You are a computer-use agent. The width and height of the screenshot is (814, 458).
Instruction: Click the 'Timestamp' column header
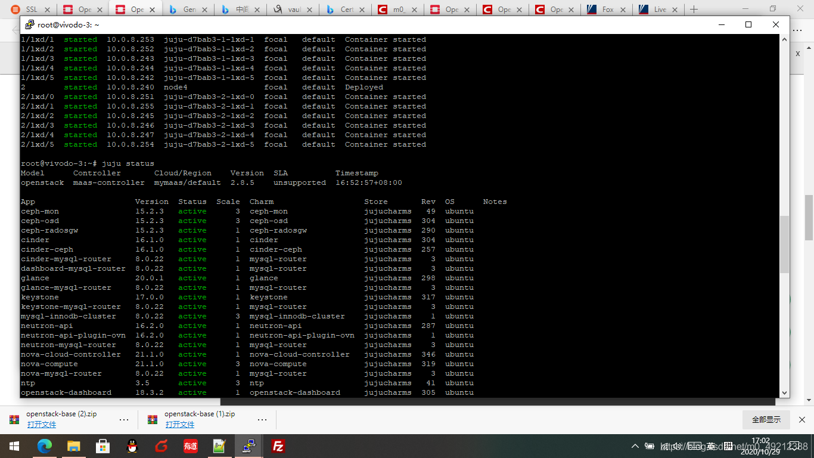[357, 173]
